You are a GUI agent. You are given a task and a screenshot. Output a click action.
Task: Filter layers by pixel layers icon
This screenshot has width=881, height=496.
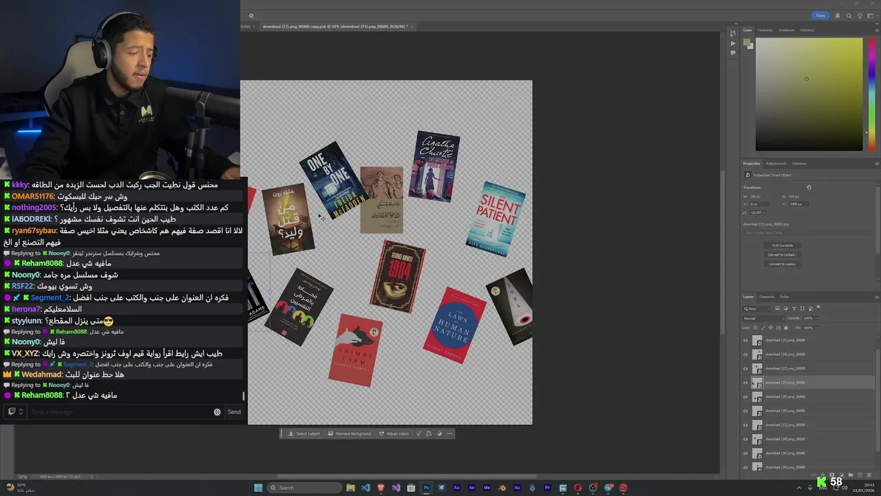777,309
